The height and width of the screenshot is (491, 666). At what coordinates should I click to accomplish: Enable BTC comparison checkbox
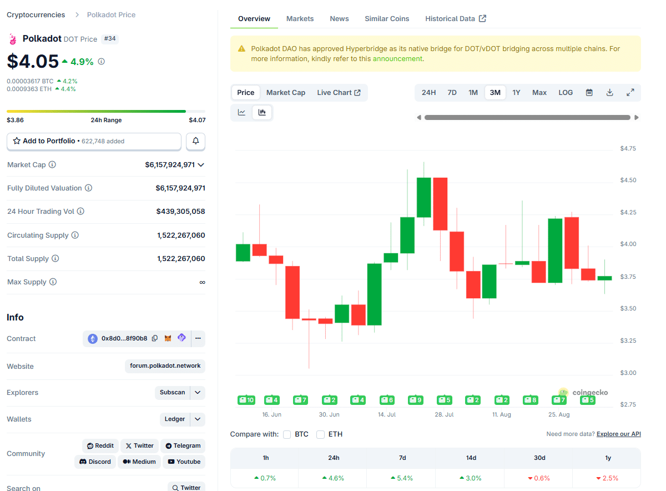pos(287,434)
